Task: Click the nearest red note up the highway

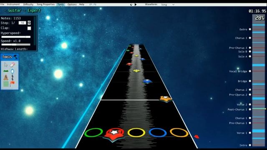Action: [x=129, y=64]
